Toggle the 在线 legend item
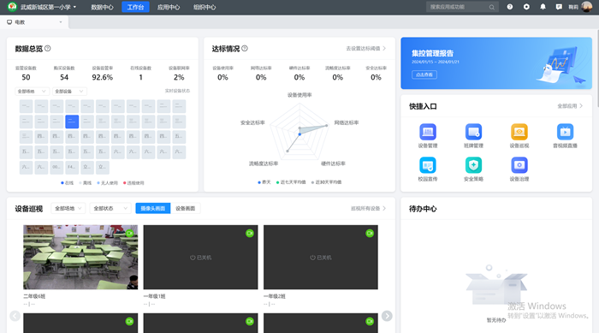The image size is (599, 333). (x=68, y=183)
